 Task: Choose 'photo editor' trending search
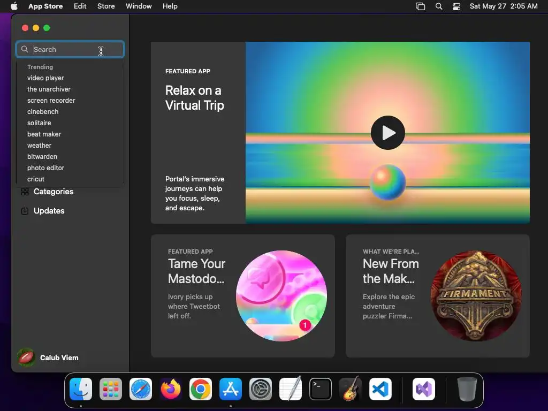tap(46, 168)
